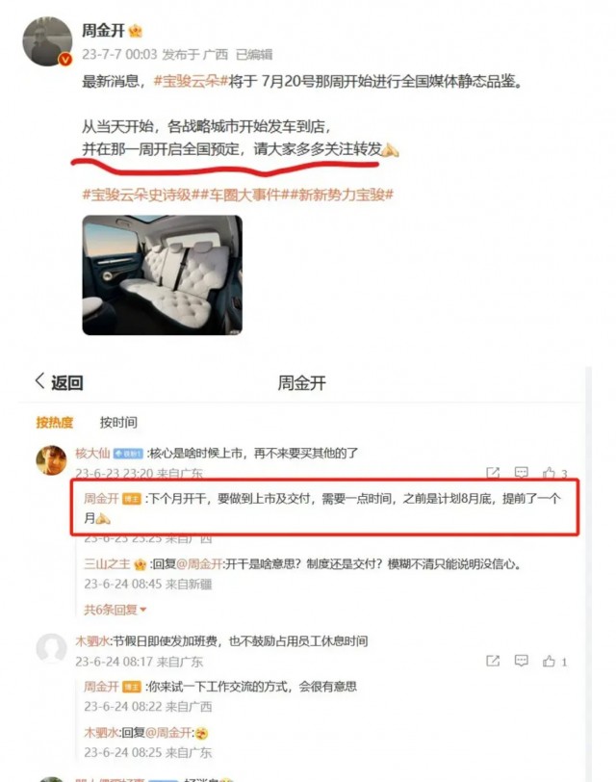This screenshot has width=616, height=782.
Task: View 核大仙's avatar picture
Action: [x=51, y=460]
